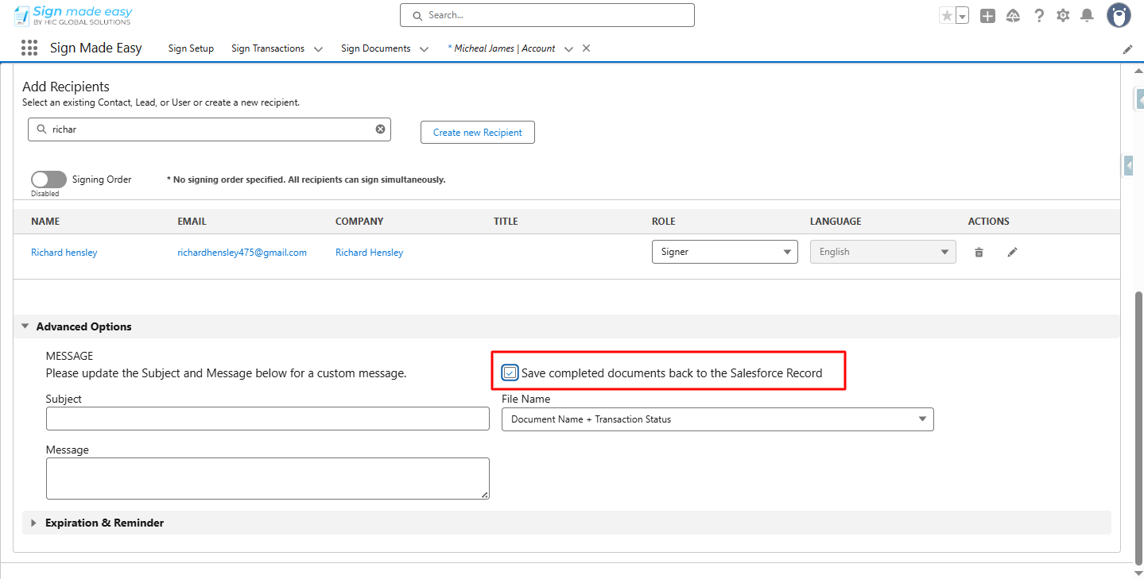Viewport: 1144px width, 579px height.
Task: Open the richardhensley475@gmail.com email link
Action: pos(242,253)
